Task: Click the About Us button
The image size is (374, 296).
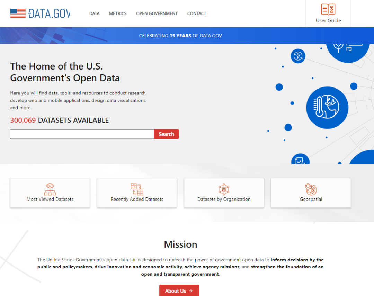Action: (x=179, y=290)
